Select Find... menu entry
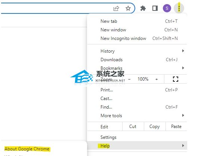 click(137, 107)
